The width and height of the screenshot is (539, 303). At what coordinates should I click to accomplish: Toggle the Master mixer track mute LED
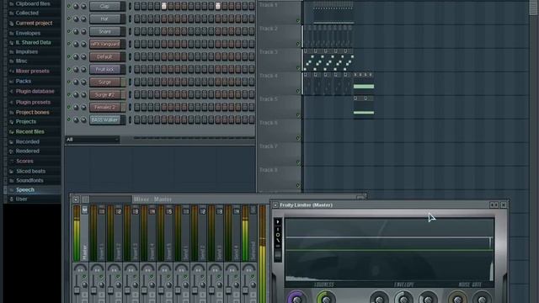[84, 276]
